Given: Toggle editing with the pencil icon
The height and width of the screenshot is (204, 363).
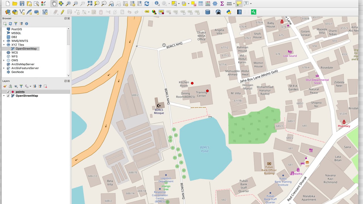Looking at the screenshot, I should pos(62,12).
